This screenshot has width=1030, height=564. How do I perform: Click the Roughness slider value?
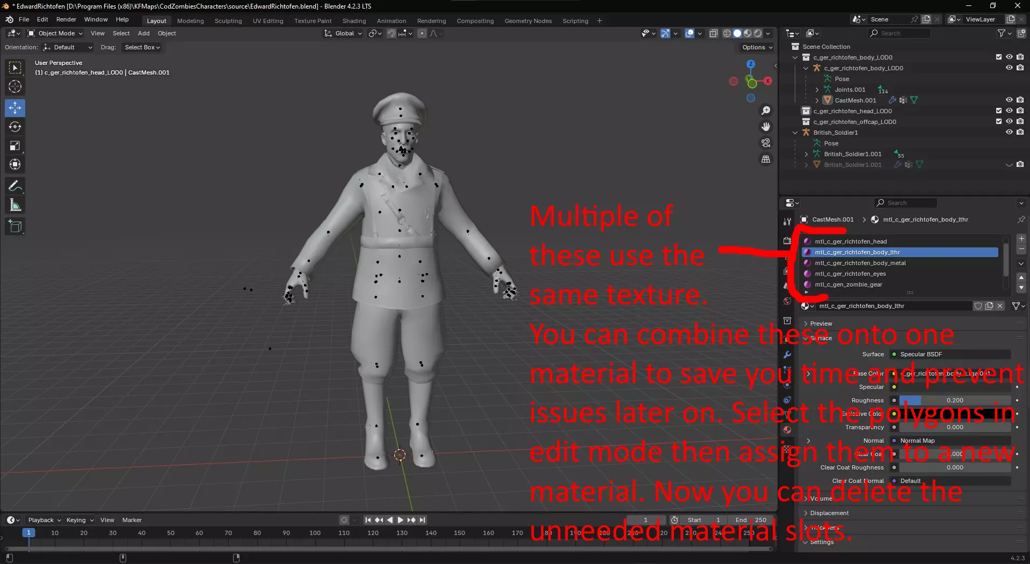point(954,400)
